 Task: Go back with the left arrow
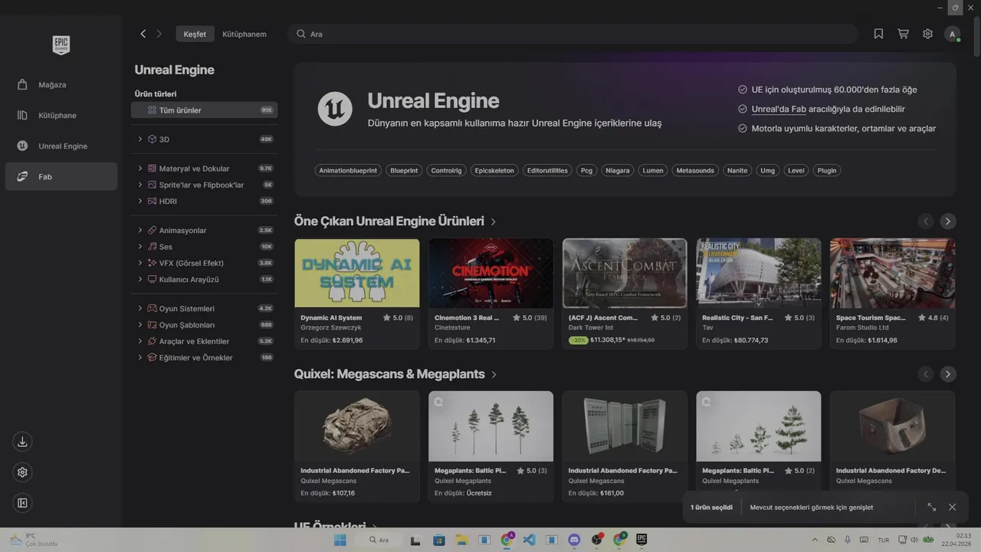point(143,34)
